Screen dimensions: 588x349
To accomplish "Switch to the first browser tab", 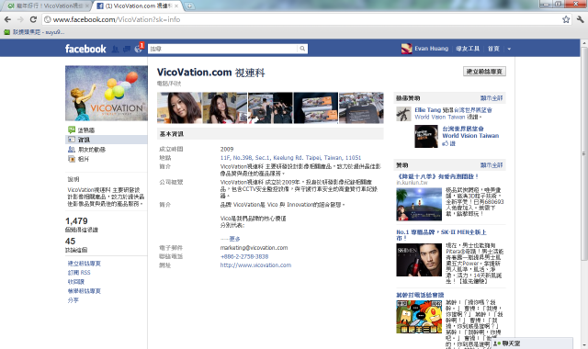I will pos(48,6).
